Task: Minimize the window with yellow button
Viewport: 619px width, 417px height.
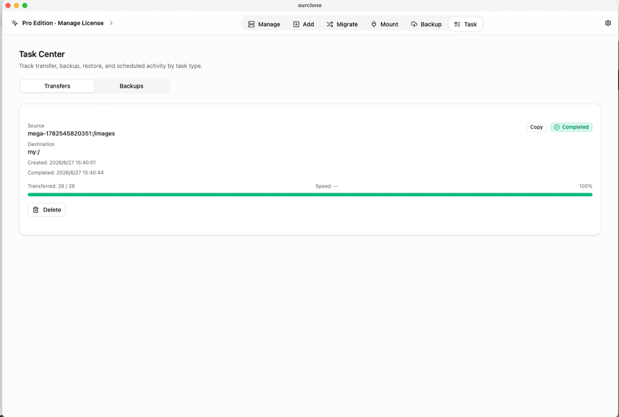Action: coord(16,5)
